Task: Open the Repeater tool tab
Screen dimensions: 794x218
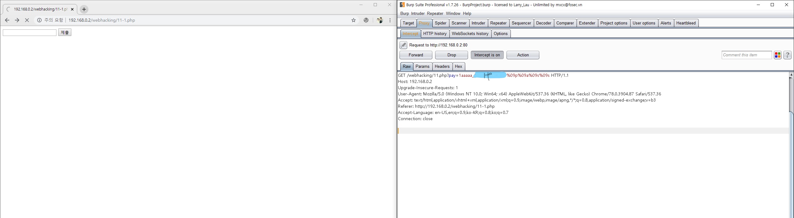Action: [x=498, y=23]
